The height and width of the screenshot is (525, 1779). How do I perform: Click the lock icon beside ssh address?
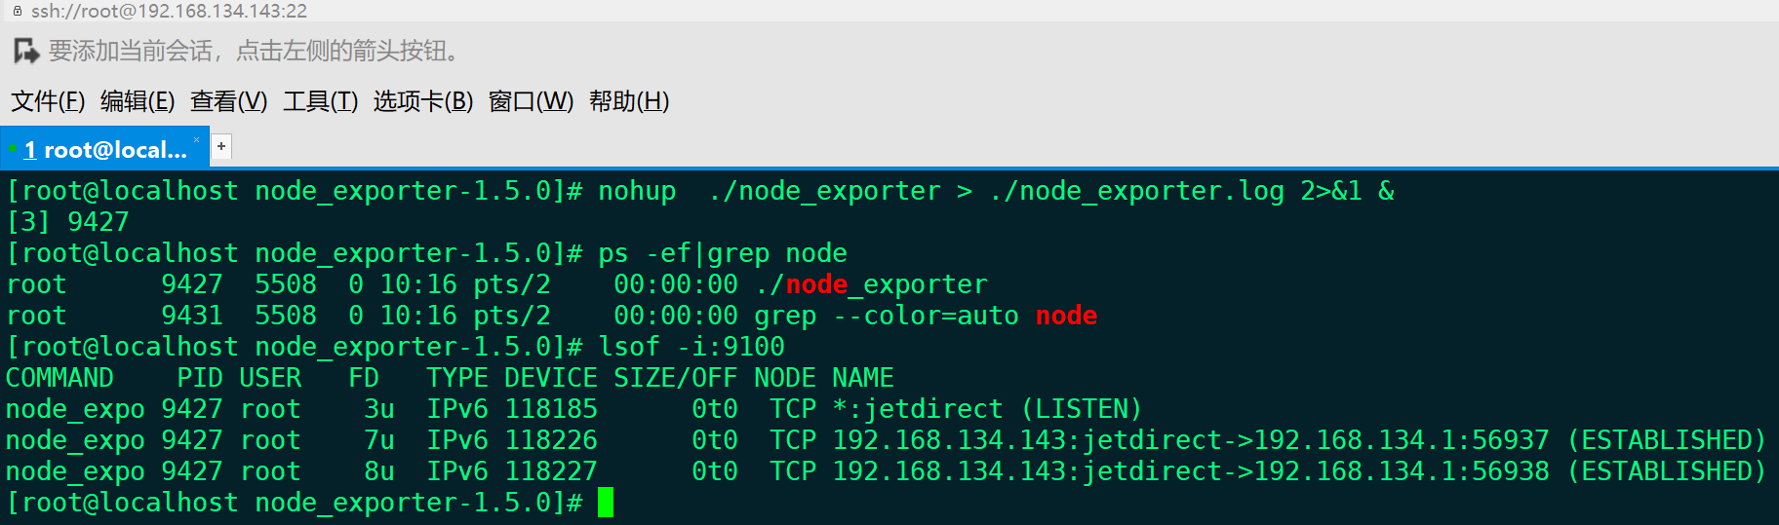tap(17, 11)
